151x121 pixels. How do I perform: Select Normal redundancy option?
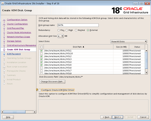click(x=76, y=30)
